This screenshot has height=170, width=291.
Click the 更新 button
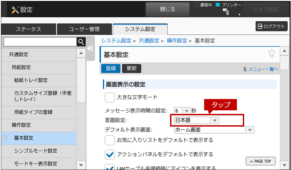pyautogui.click(x=131, y=68)
